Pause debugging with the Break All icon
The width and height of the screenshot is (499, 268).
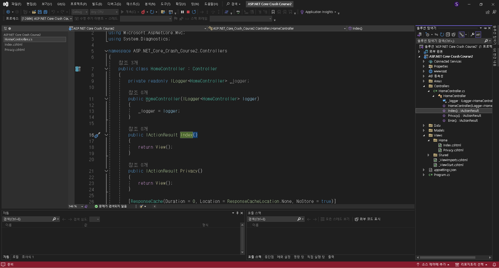tap(182, 12)
